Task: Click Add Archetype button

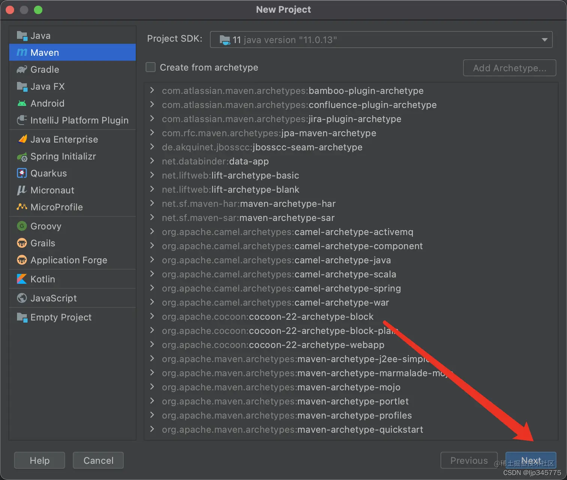Action: coord(510,68)
